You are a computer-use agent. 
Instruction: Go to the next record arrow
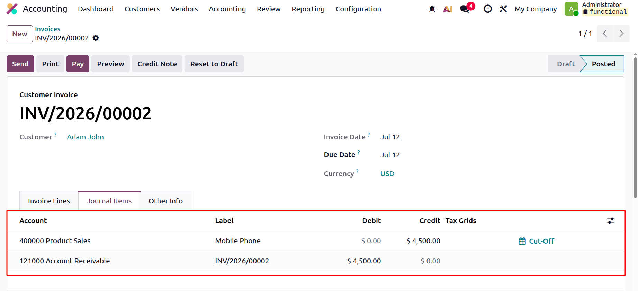[621, 34]
